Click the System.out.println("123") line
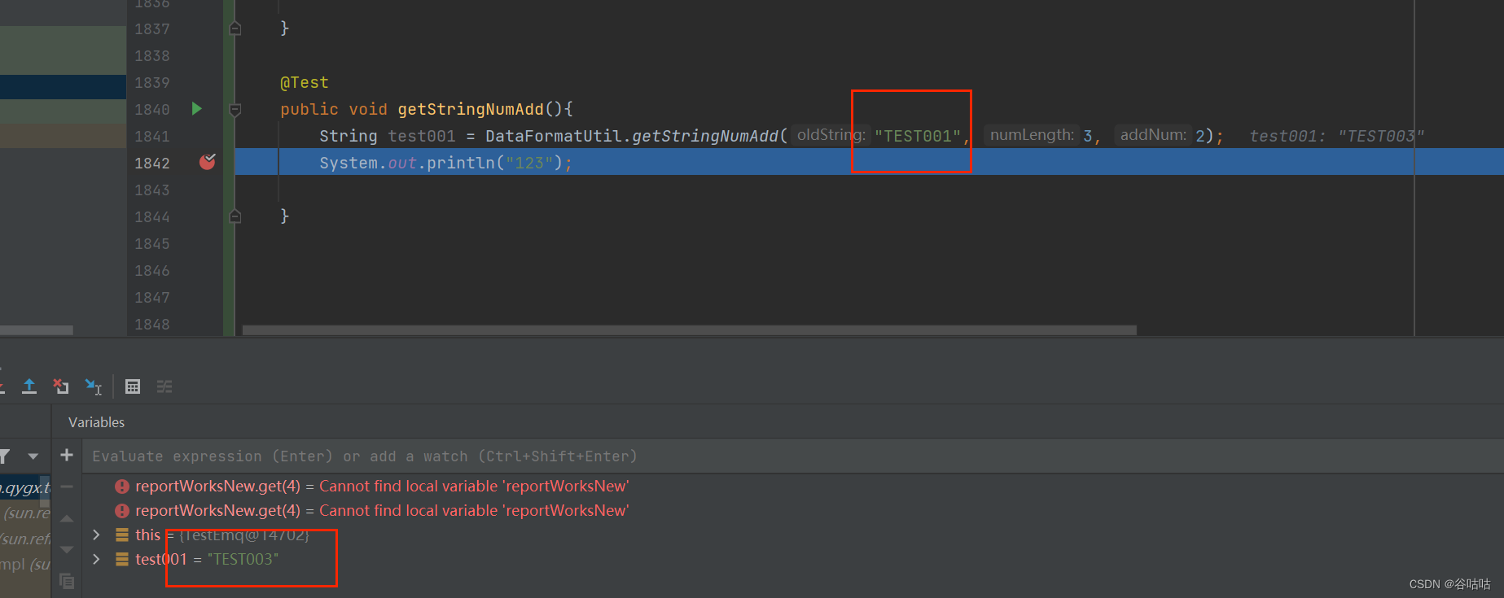The width and height of the screenshot is (1504, 598). click(x=446, y=163)
